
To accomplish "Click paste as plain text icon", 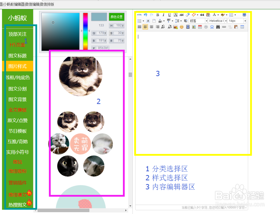I will [208, 15].
